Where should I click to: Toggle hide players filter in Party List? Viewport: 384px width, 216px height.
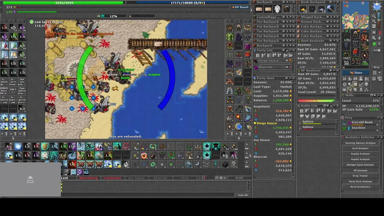pos(257,55)
